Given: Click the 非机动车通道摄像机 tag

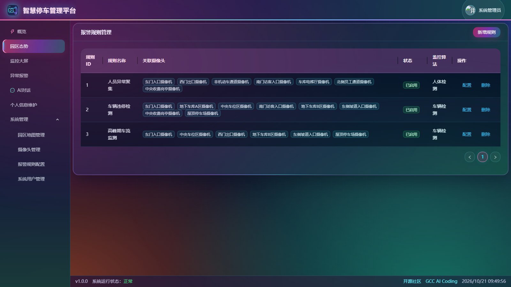Looking at the screenshot, I should (232, 82).
